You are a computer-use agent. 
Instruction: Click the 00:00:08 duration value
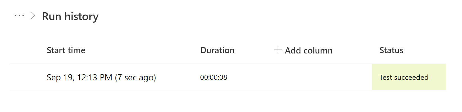coord(214,77)
